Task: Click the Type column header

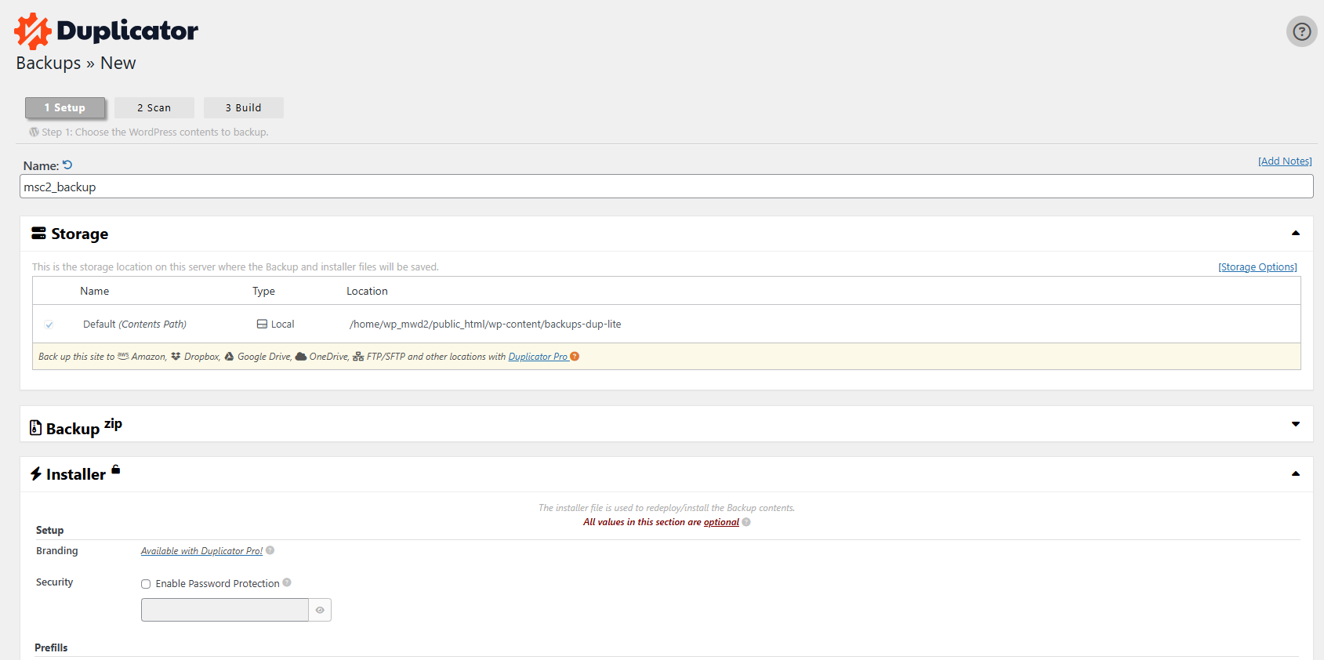Action: click(x=263, y=291)
